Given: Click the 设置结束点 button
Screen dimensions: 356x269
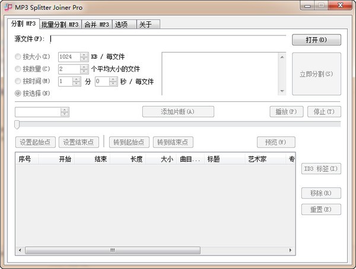Looking at the screenshot, I should point(78,142).
